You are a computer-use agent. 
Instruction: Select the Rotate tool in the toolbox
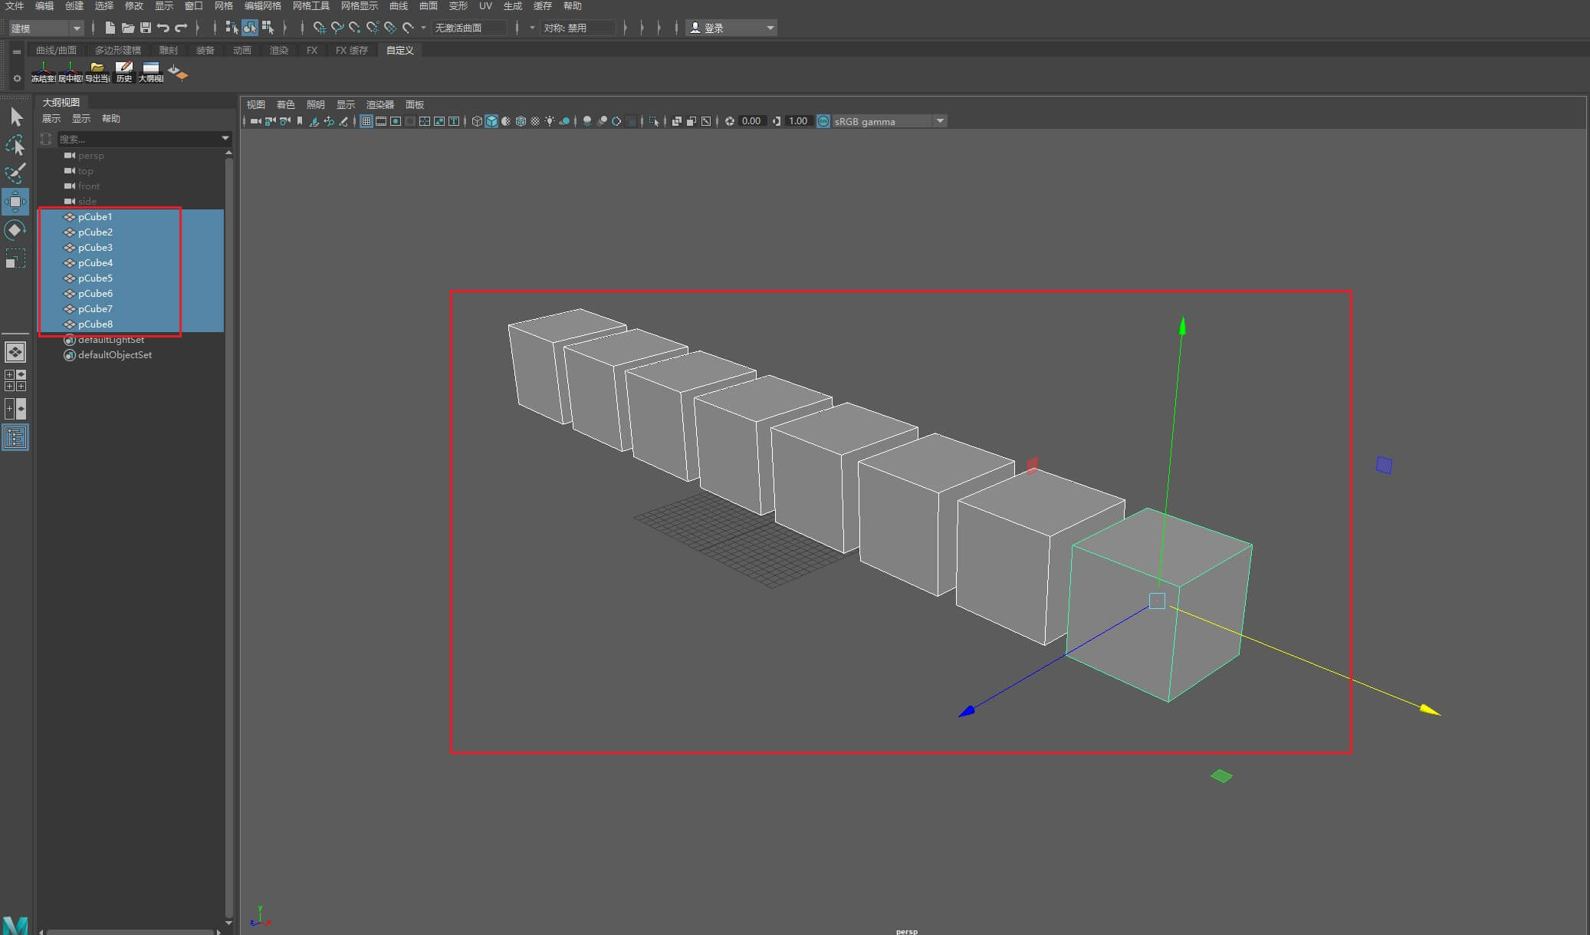click(15, 230)
